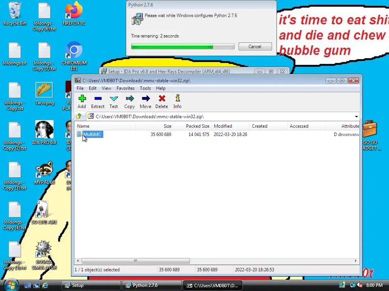This screenshot has width=389, height=291.
Task: Click Show Desktop in quick launch
Action: [x=27, y=285]
